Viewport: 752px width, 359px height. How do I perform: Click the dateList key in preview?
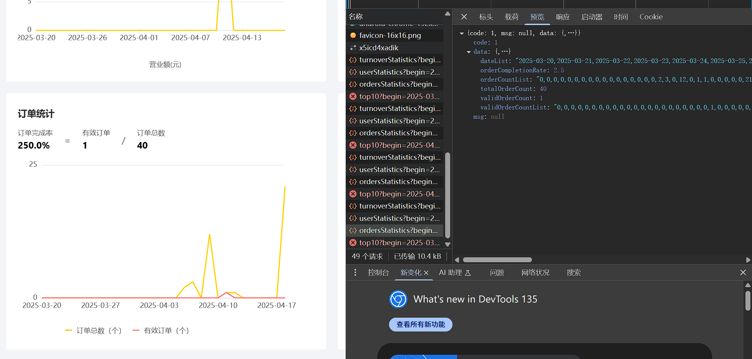click(494, 61)
